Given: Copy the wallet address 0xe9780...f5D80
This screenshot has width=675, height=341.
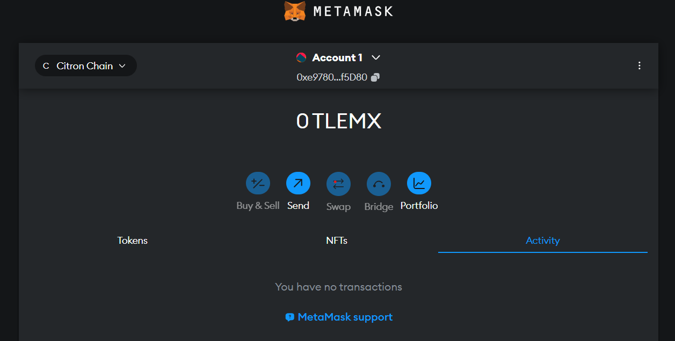Looking at the screenshot, I should coord(374,77).
